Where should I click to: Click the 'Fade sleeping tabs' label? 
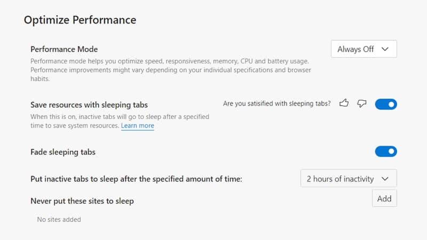point(63,152)
